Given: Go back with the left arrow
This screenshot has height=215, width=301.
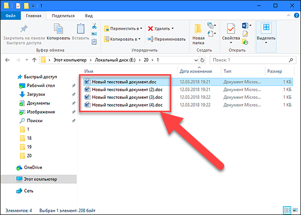Looking at the screenshot, I should 7,60.
